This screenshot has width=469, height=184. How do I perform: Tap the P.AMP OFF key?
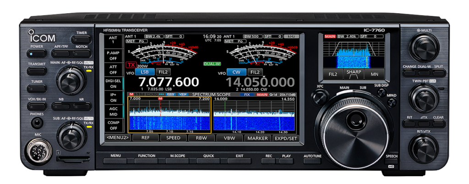tap(113, 55)
